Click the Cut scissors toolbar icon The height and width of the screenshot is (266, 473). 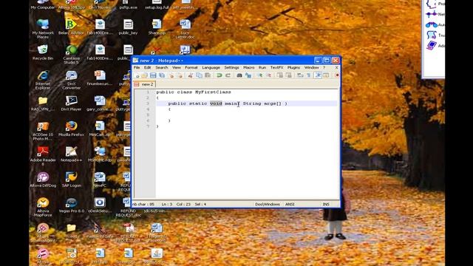[191, 75]
